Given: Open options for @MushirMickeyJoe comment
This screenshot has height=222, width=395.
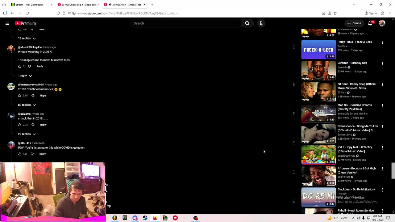Looking at the screenshot, I should pyautogui.click(x=294, y=47).
